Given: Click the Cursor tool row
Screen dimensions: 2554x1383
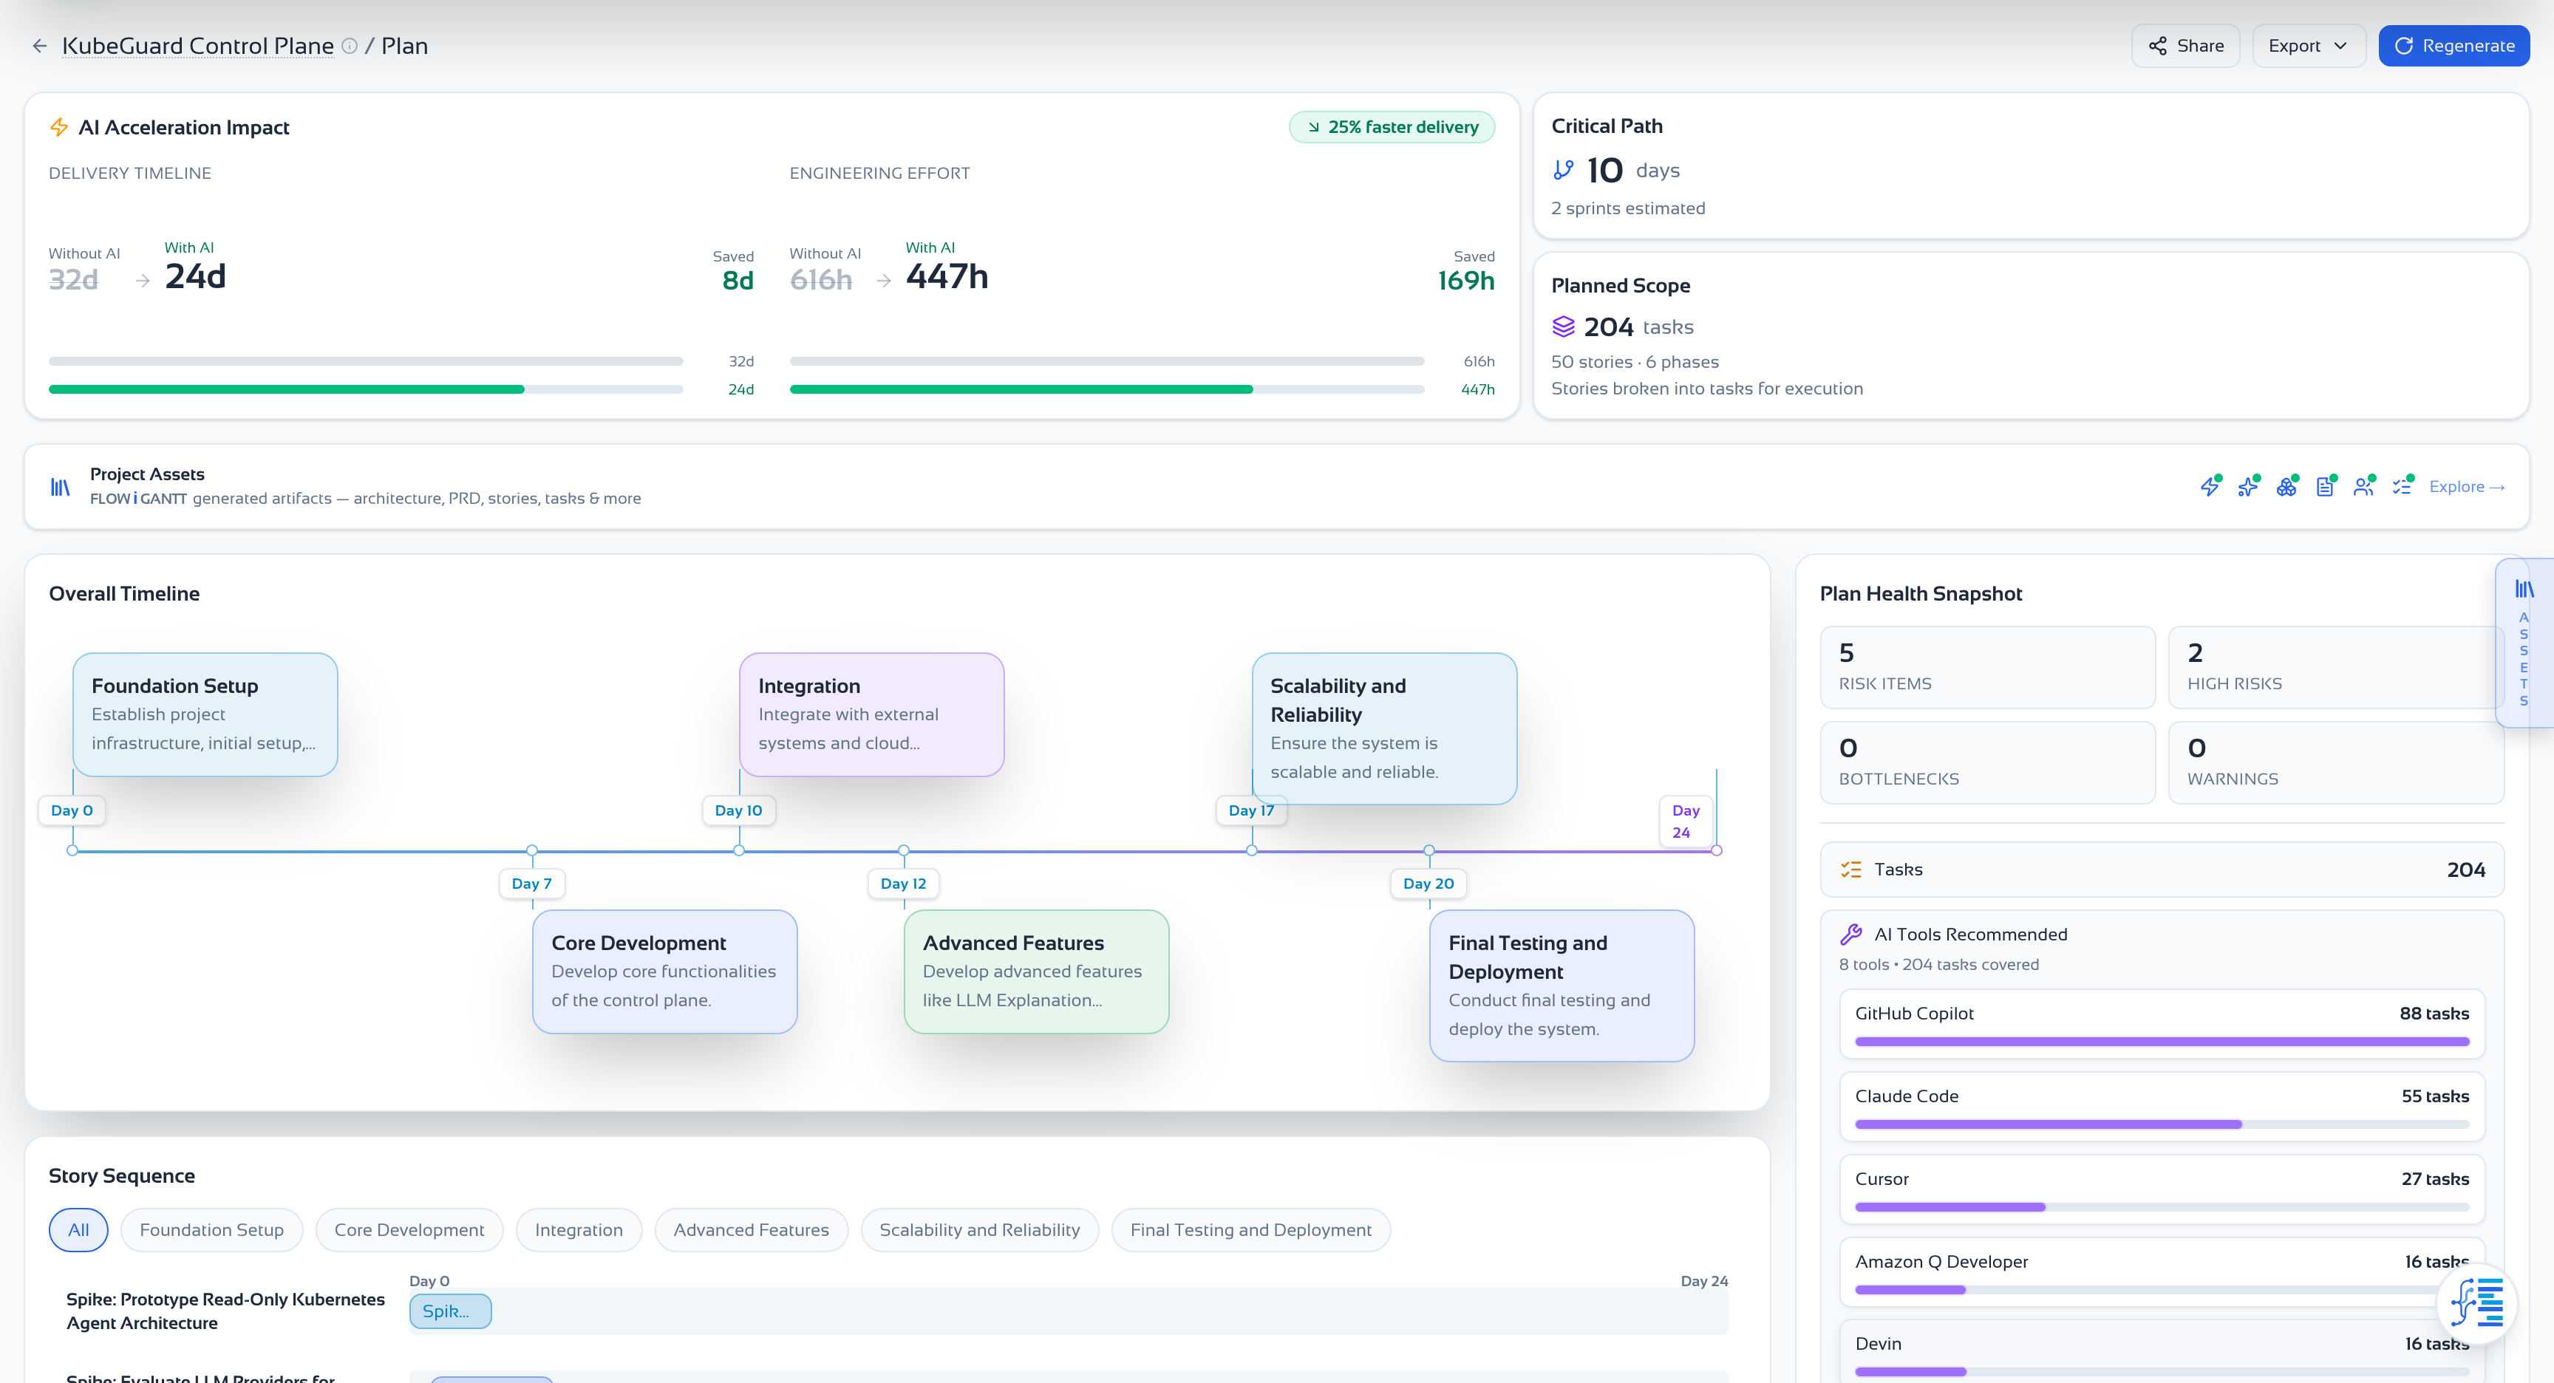Looking at the screenshot, I should click(2162, 1189).
